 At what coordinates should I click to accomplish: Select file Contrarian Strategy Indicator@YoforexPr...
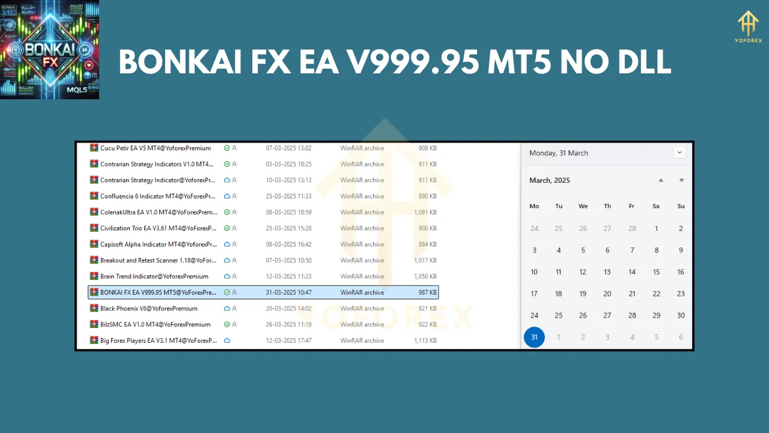point(158,180)
